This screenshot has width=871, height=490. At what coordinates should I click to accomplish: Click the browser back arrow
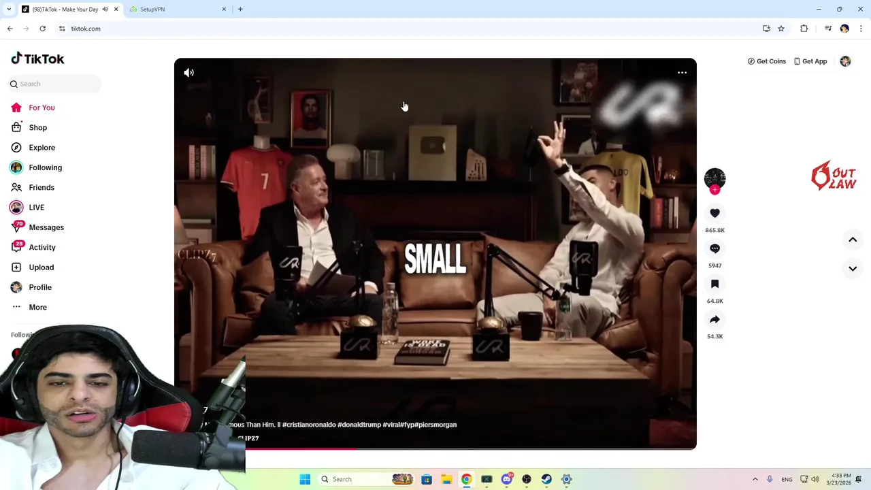point(10,29)
